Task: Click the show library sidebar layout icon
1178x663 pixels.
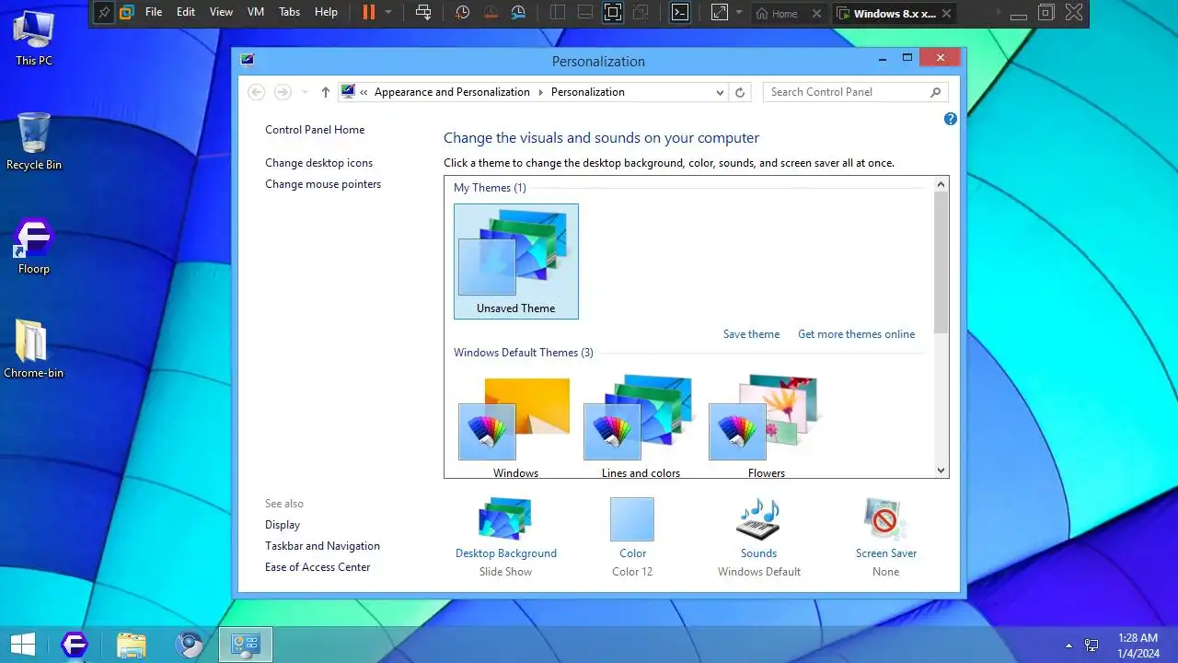Action: click(x=558, y=13)
